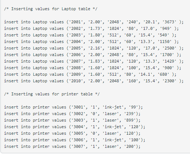Click the 'Inserting values for printer table' comment

(x=52, y=94)
